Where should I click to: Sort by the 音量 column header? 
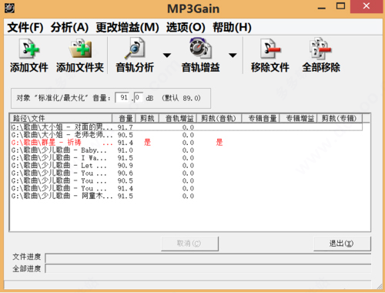tap(124, 119)
